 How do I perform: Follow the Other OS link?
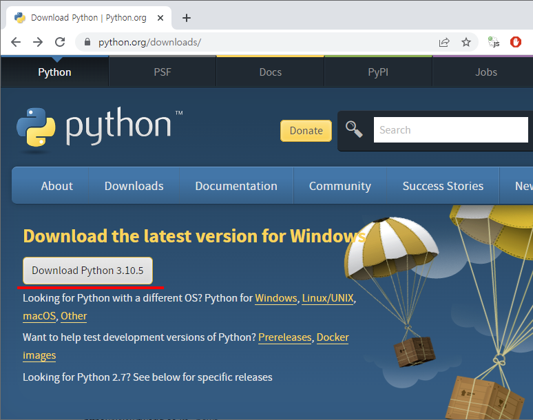click(x=74, y=316)
